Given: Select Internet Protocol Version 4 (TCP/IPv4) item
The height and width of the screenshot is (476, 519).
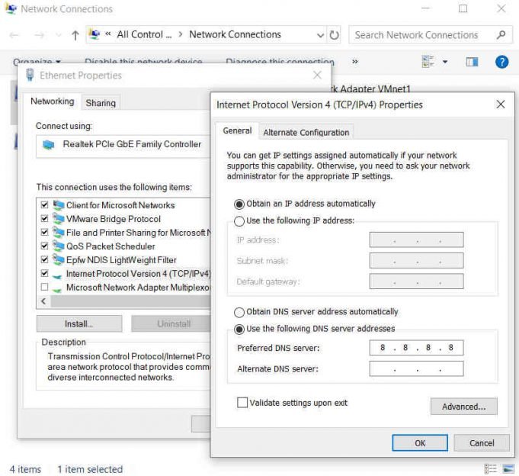Looking at the screenshot, I should click(138, 274).
